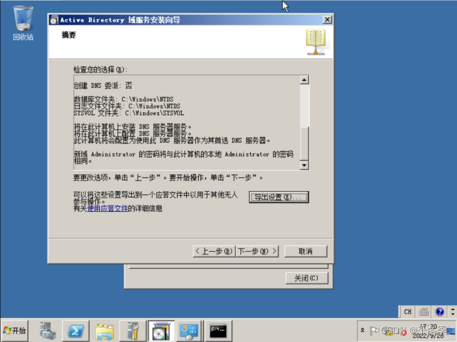Image resolution: width=457 pixels, height=342 pixels.
Task: Click the 取消 (Cancel) button
Action: (306, 251)
